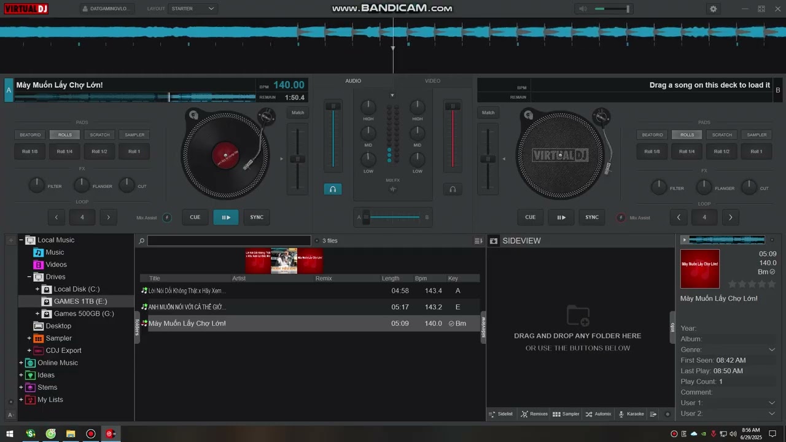
Task: Double the loop length on deck A
Action: point(109,217)
